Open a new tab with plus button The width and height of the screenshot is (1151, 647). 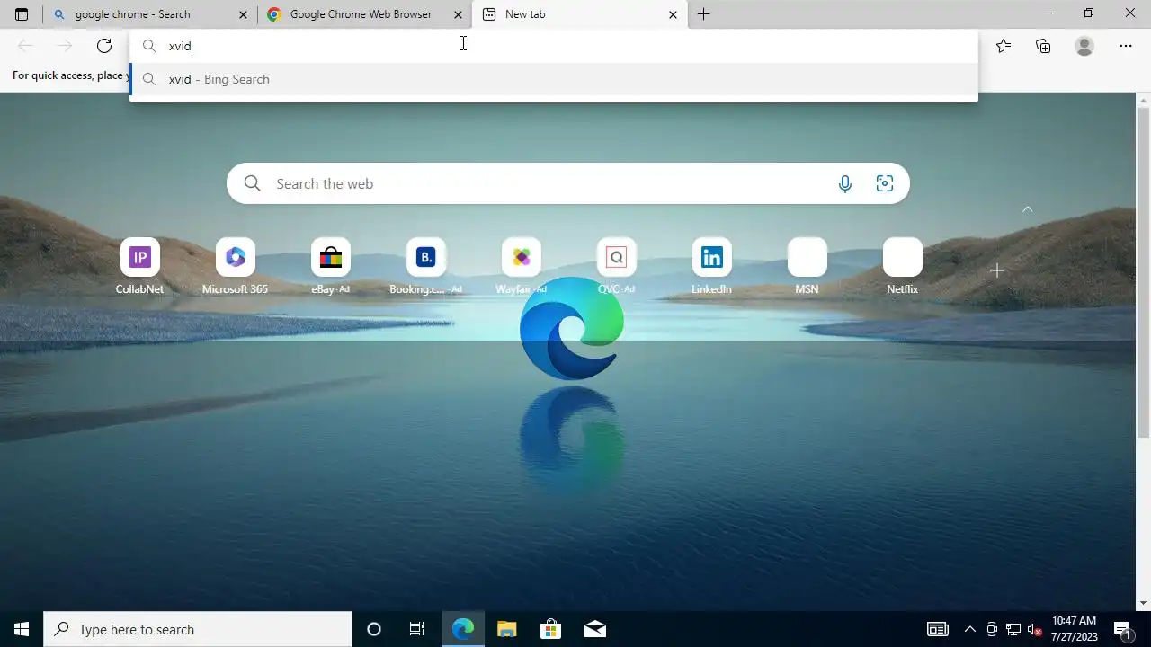(703, 14)
